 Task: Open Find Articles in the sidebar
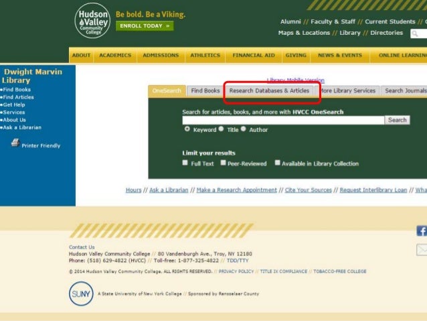click(x=18, y=97)
